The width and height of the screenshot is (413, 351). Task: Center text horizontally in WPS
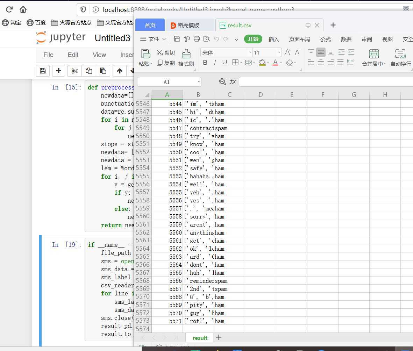click(321, 63)
